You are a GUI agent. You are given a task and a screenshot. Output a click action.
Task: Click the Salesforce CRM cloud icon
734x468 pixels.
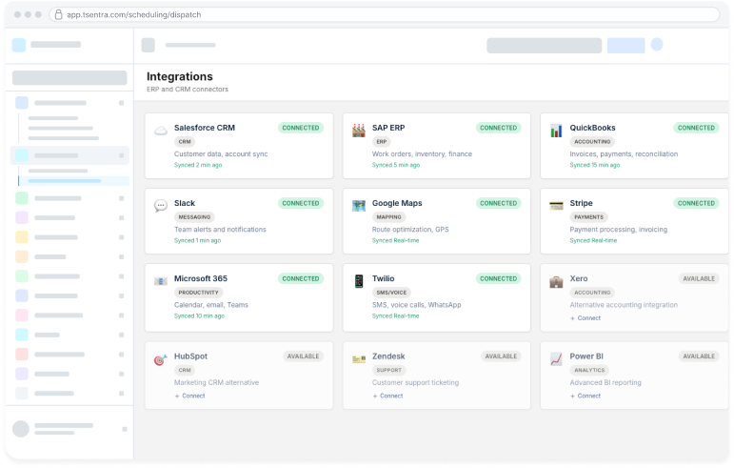tap(161, 131)
